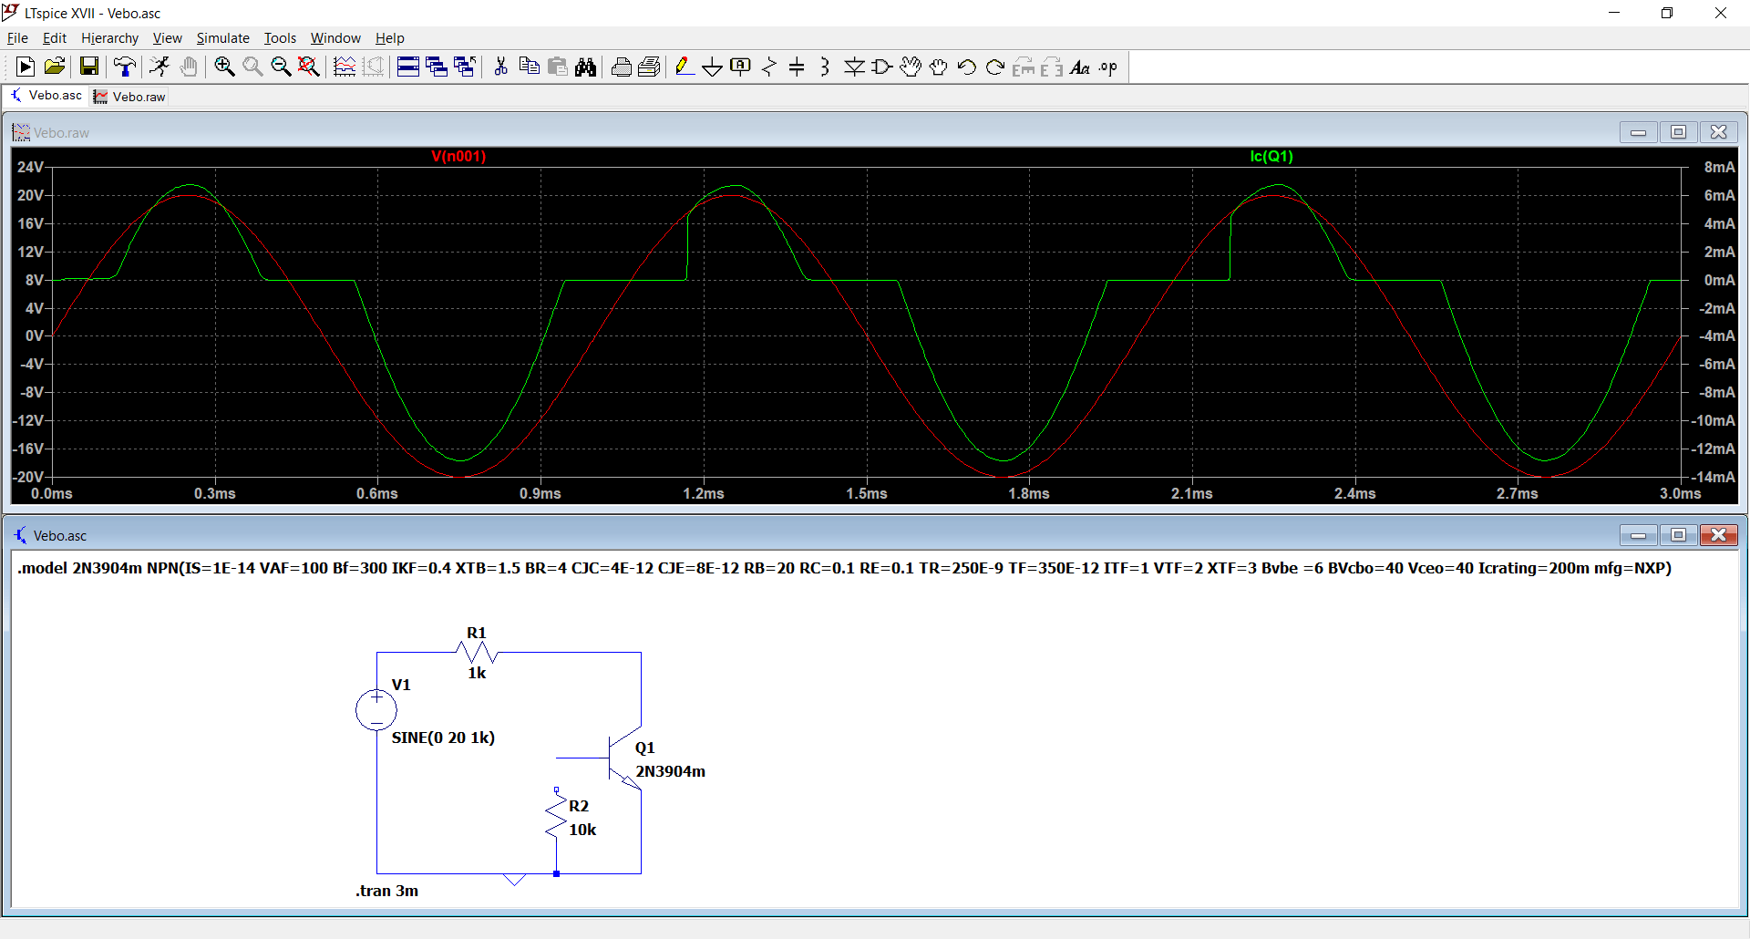
Task: Open the Hierarchy menu
Action: tap(109, 38)
